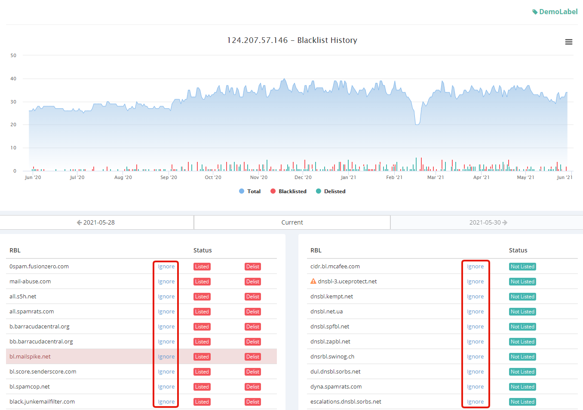
Task: Select the Current date tab
Action: pyautogui.click(x=292, y=222)
